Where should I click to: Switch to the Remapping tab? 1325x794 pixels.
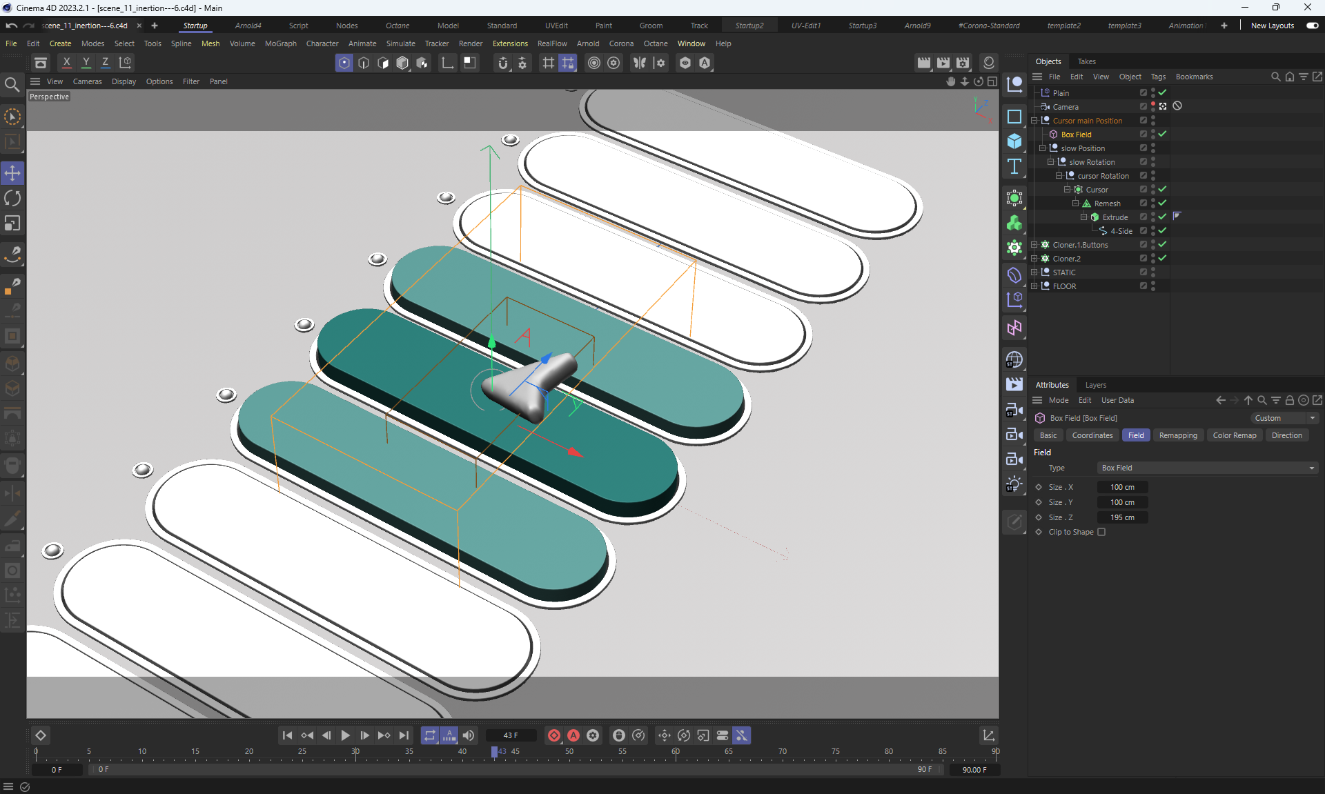click(x=1177, y=435)
